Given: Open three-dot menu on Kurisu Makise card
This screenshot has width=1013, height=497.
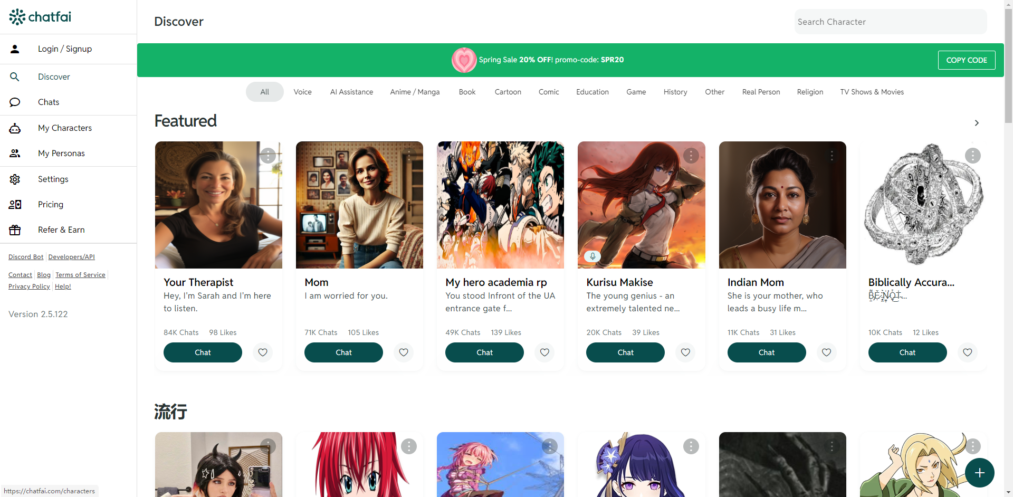Looking at the screenshot, I should point(691,156).
